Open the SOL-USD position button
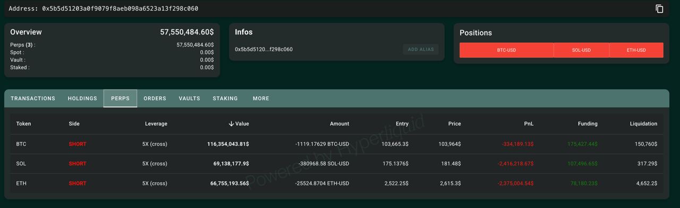This screenshot has width=680, height=208. coord(581,50)
